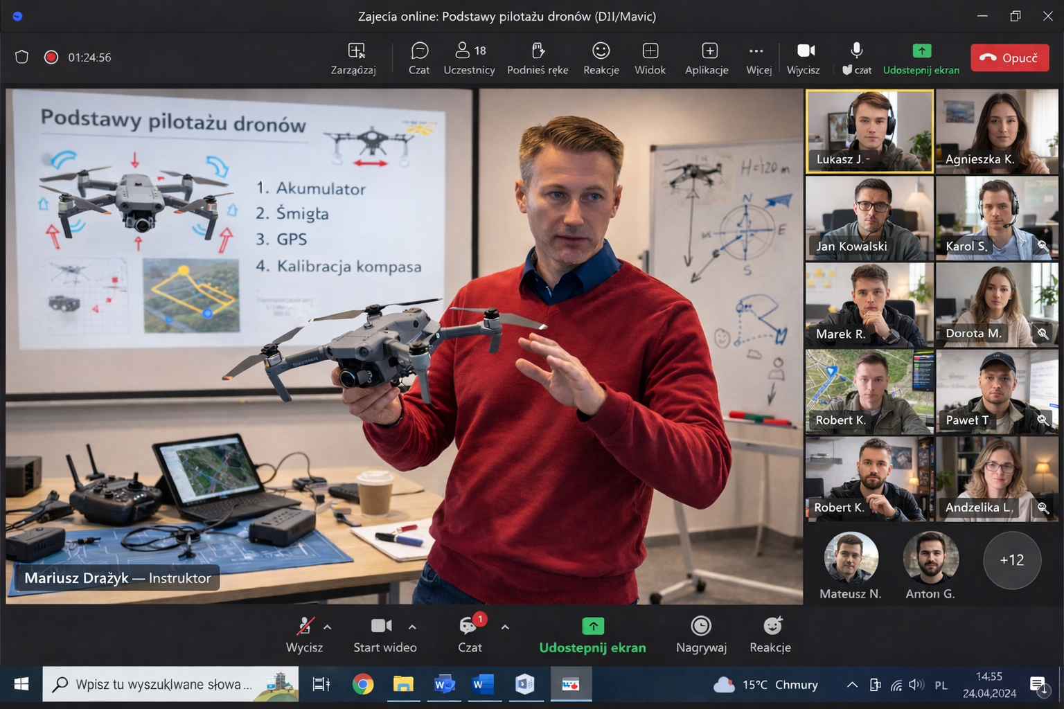Unmute using bottom Wycisz microphone button

[305, 635]
